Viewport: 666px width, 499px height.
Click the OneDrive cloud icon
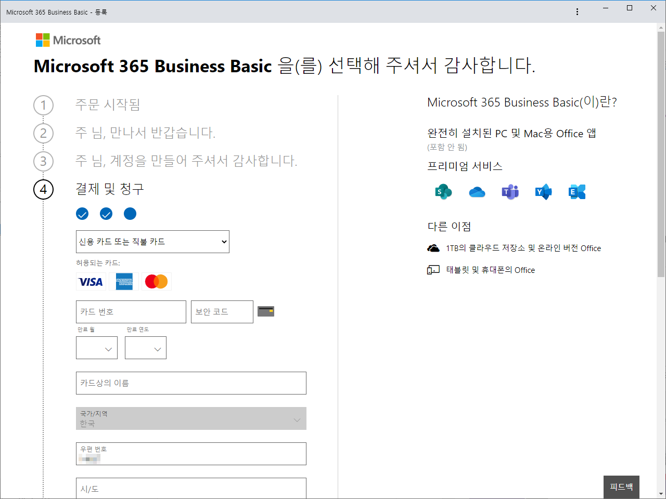tap(477, 192)
